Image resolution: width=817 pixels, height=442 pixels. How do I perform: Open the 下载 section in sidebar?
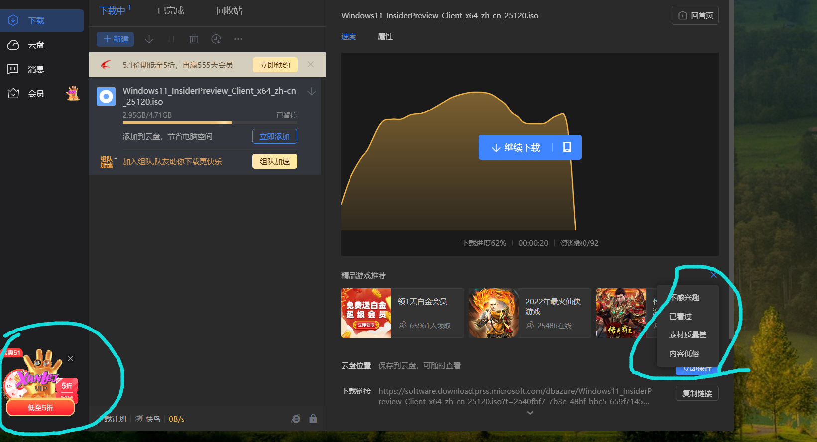pyautogui.click(x=42, y=20)
